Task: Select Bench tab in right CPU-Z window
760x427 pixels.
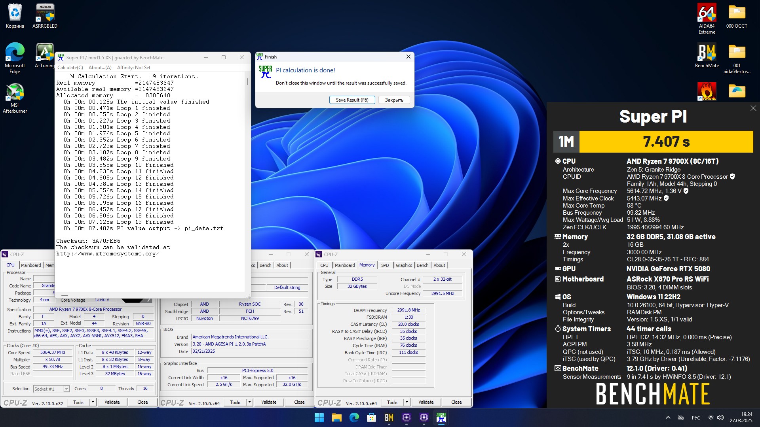Action: pyautogui.click(x=422, y=265)
